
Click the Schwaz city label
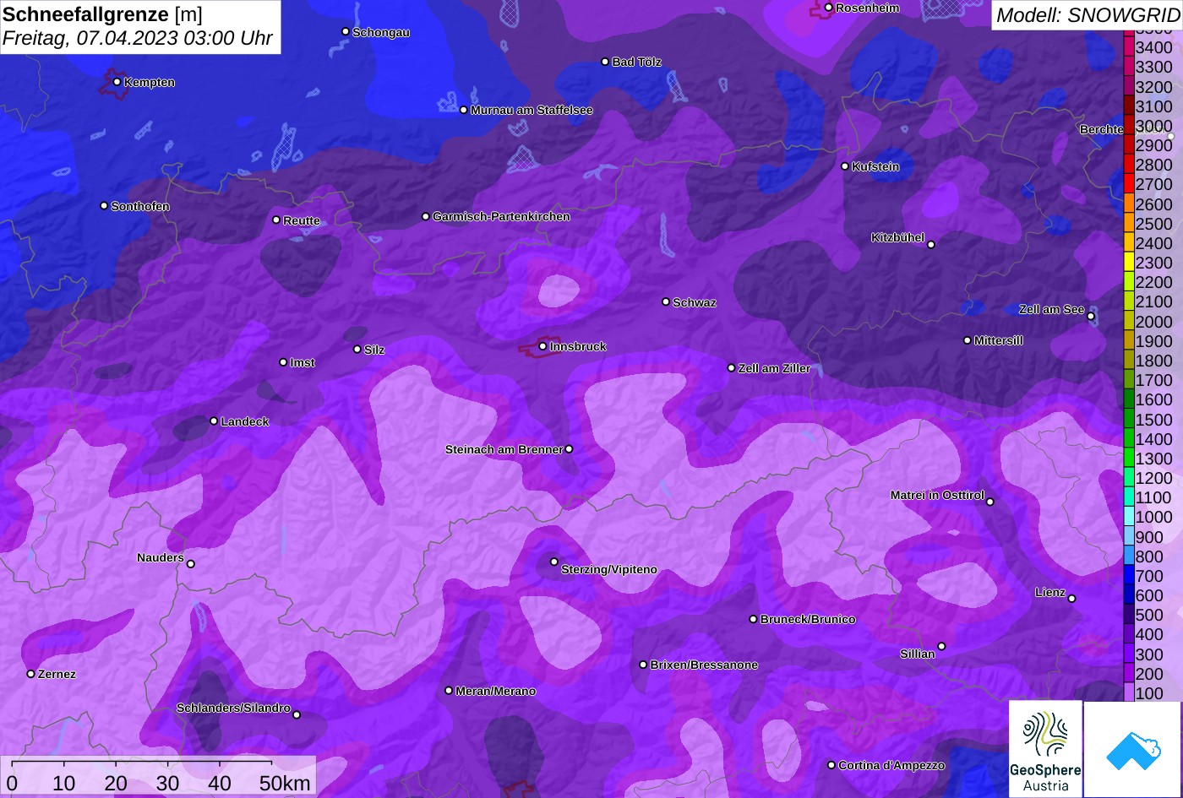[695, 302]
